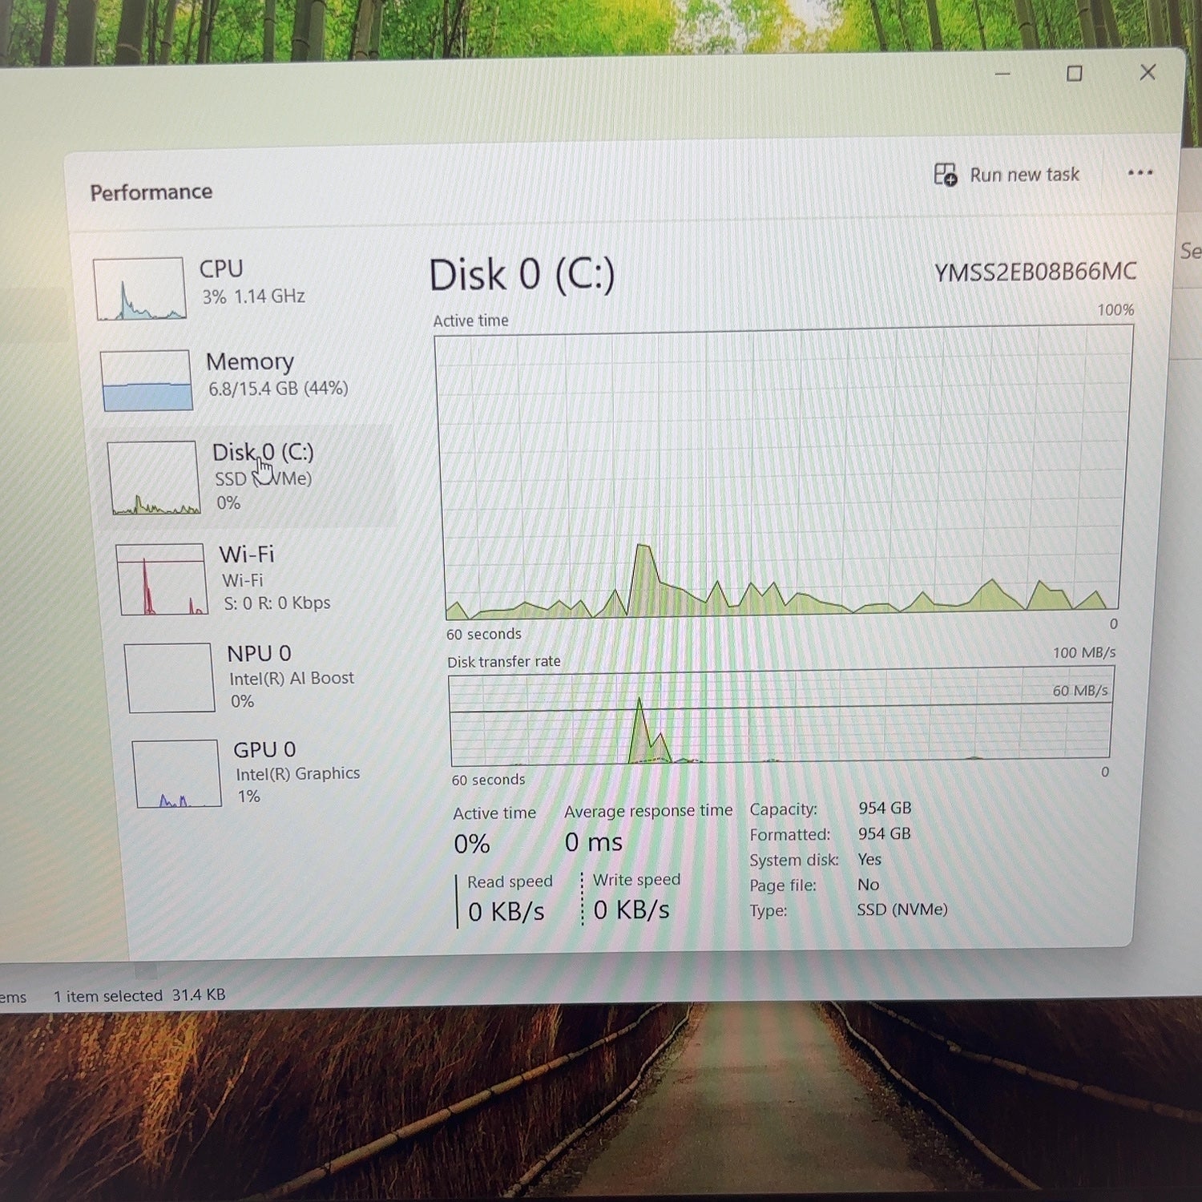
Task: Click the GPU 0 mini graph thumbnail
Action: [176, 773]
